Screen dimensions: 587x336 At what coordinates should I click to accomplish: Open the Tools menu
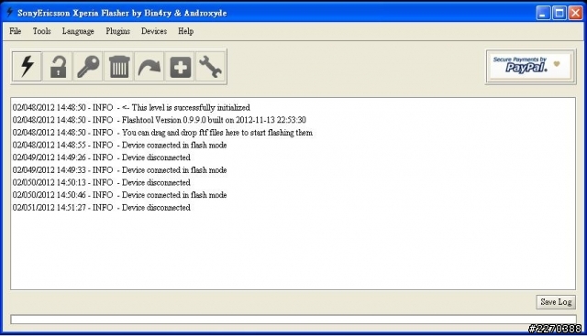pyautogui.click(x=41, y=31)
